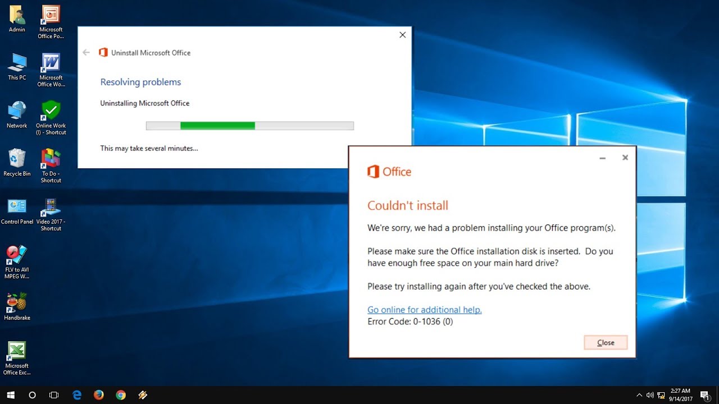The width and height of the screenshot is (719, 404).
Task: Open the Handbrake desktop icon
Action: 17,307
